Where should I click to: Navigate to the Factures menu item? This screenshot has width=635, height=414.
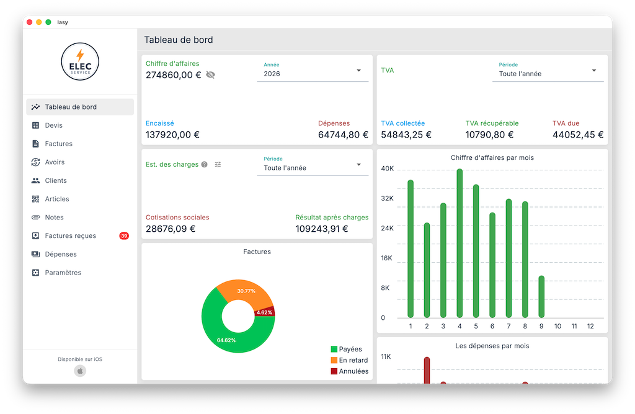coord(80,144)
